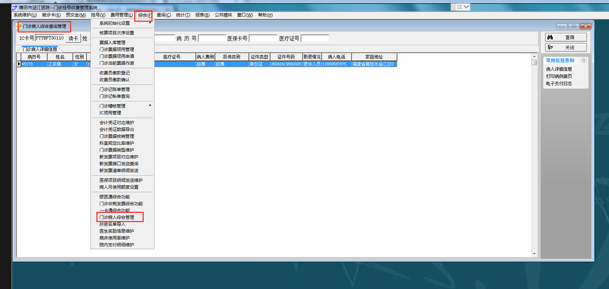This screenshot has width=609, height=289.
Task: Switch to 门诊病人详细信息 tab
Action: pyautogui.click(x=40, y=49)
